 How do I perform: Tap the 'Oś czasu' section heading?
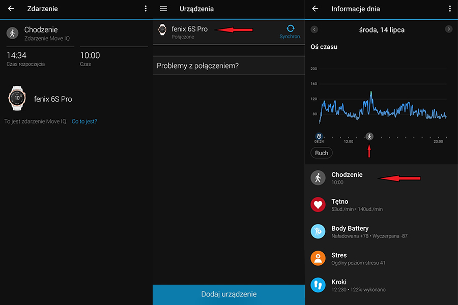(324, 47)
